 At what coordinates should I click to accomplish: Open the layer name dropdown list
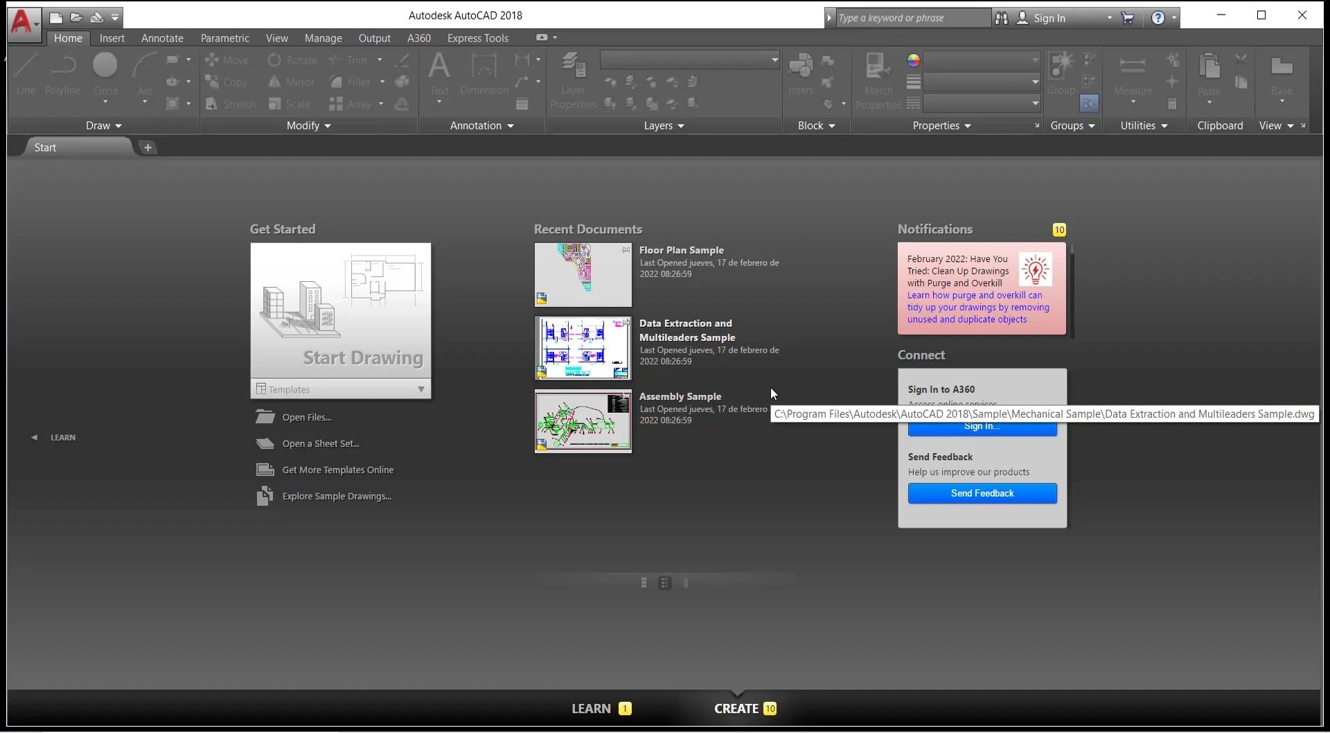click(690, 60)
